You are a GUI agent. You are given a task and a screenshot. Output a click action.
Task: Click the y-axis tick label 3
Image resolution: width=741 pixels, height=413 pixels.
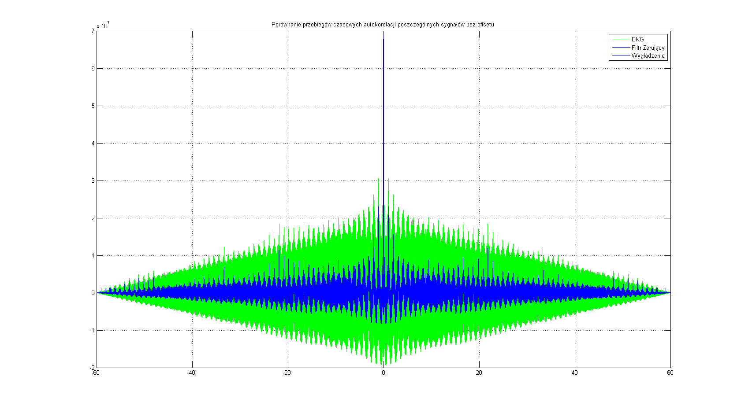click(93, 181)
